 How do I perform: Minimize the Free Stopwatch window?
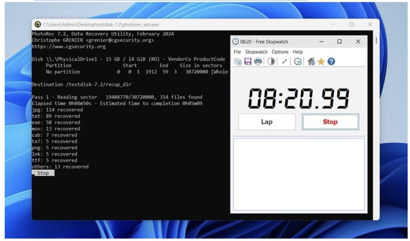(x=322, y=42)
